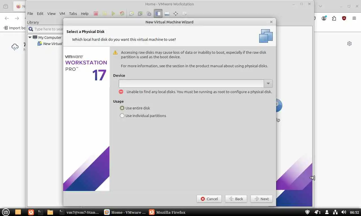Collapse the My Computer tree node

(30, 37)
